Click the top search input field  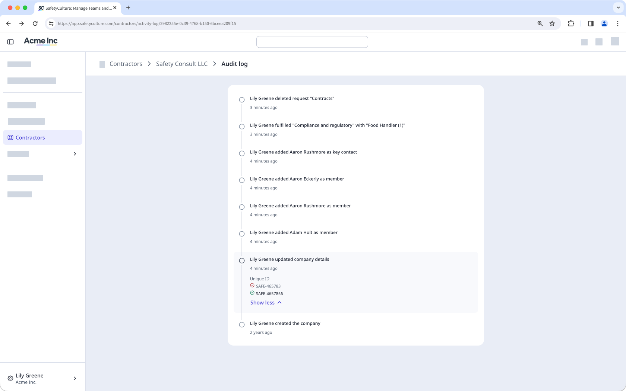(312, 42)
